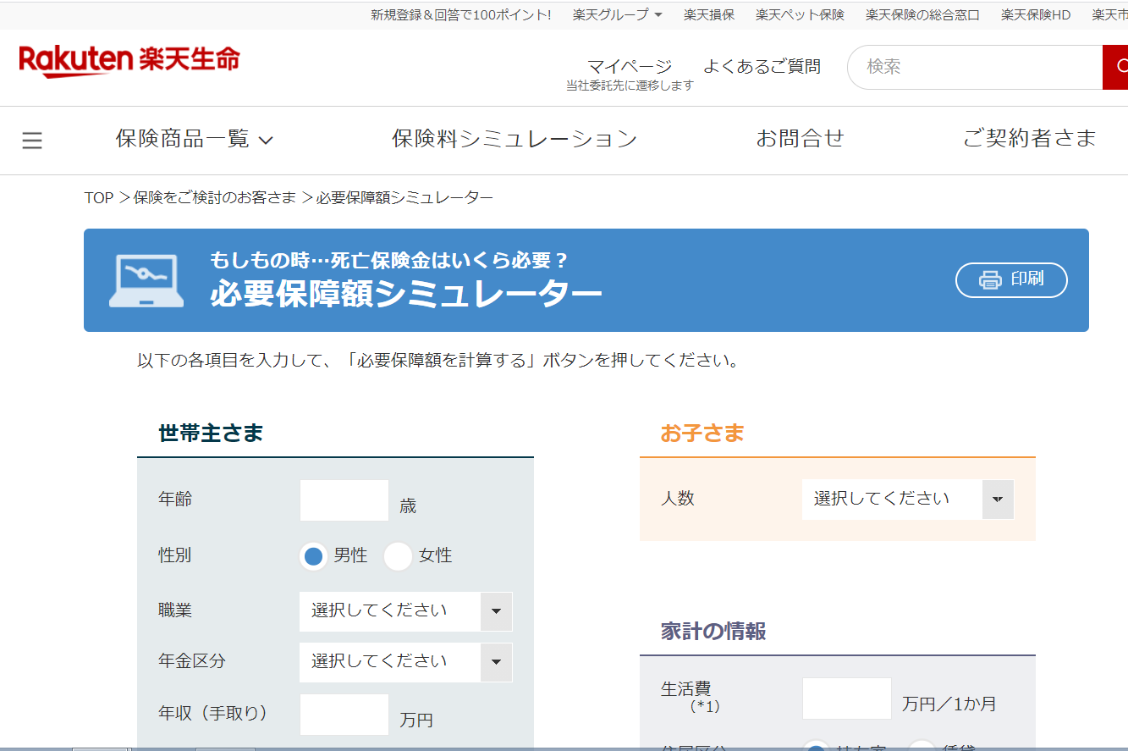Click the 印刷 print button
This screenshot has width=1128, height=751.
pos(1011,280)
